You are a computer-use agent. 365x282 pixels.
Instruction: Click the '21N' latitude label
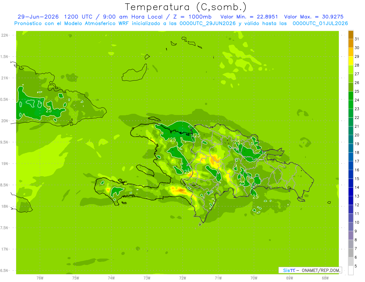click(x=4, y=78)
